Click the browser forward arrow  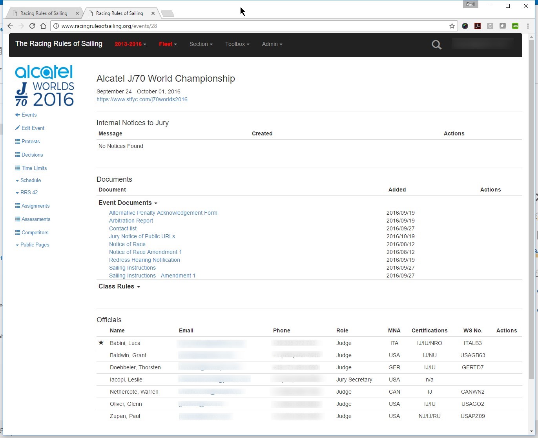[21, 26]
